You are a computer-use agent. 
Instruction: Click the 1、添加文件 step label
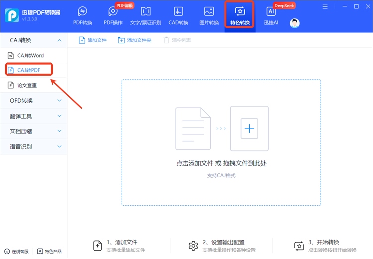(122, 242)
